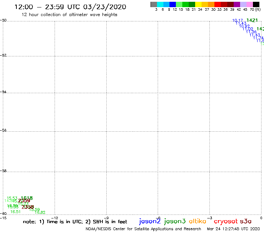Image resolution: width=264 pixels, height=232 pixels.
Task: Click the purple swatch in the color scale
Action: click(x=237, y=4)
